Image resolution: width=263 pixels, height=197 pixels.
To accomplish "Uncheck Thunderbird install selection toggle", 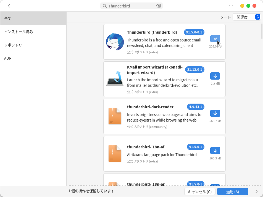I will coord(215,39).
